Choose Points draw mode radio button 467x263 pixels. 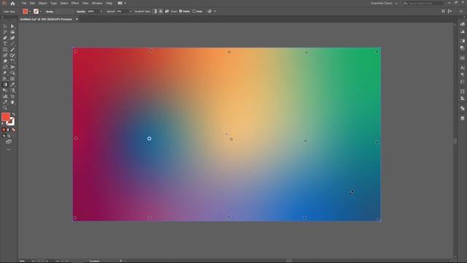tap(180, 12)
